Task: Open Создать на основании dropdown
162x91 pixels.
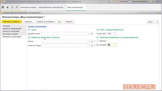Action: coord(46,21)
